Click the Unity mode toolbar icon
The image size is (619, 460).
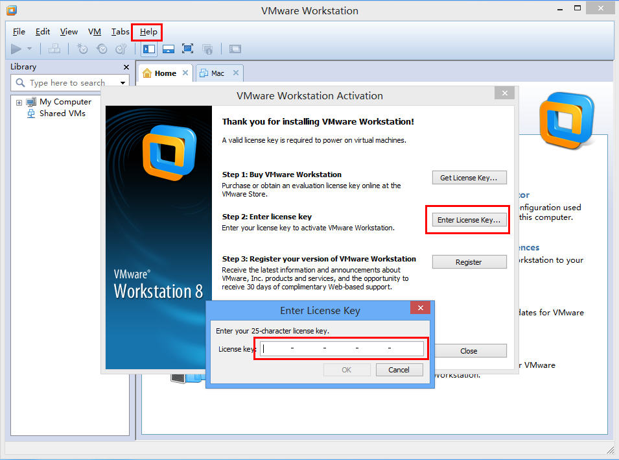(207, 49)
